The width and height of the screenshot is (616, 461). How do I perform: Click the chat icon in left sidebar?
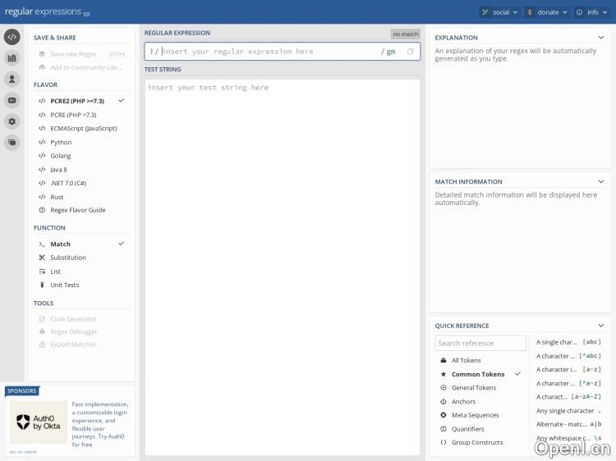[x=11, y=142]
